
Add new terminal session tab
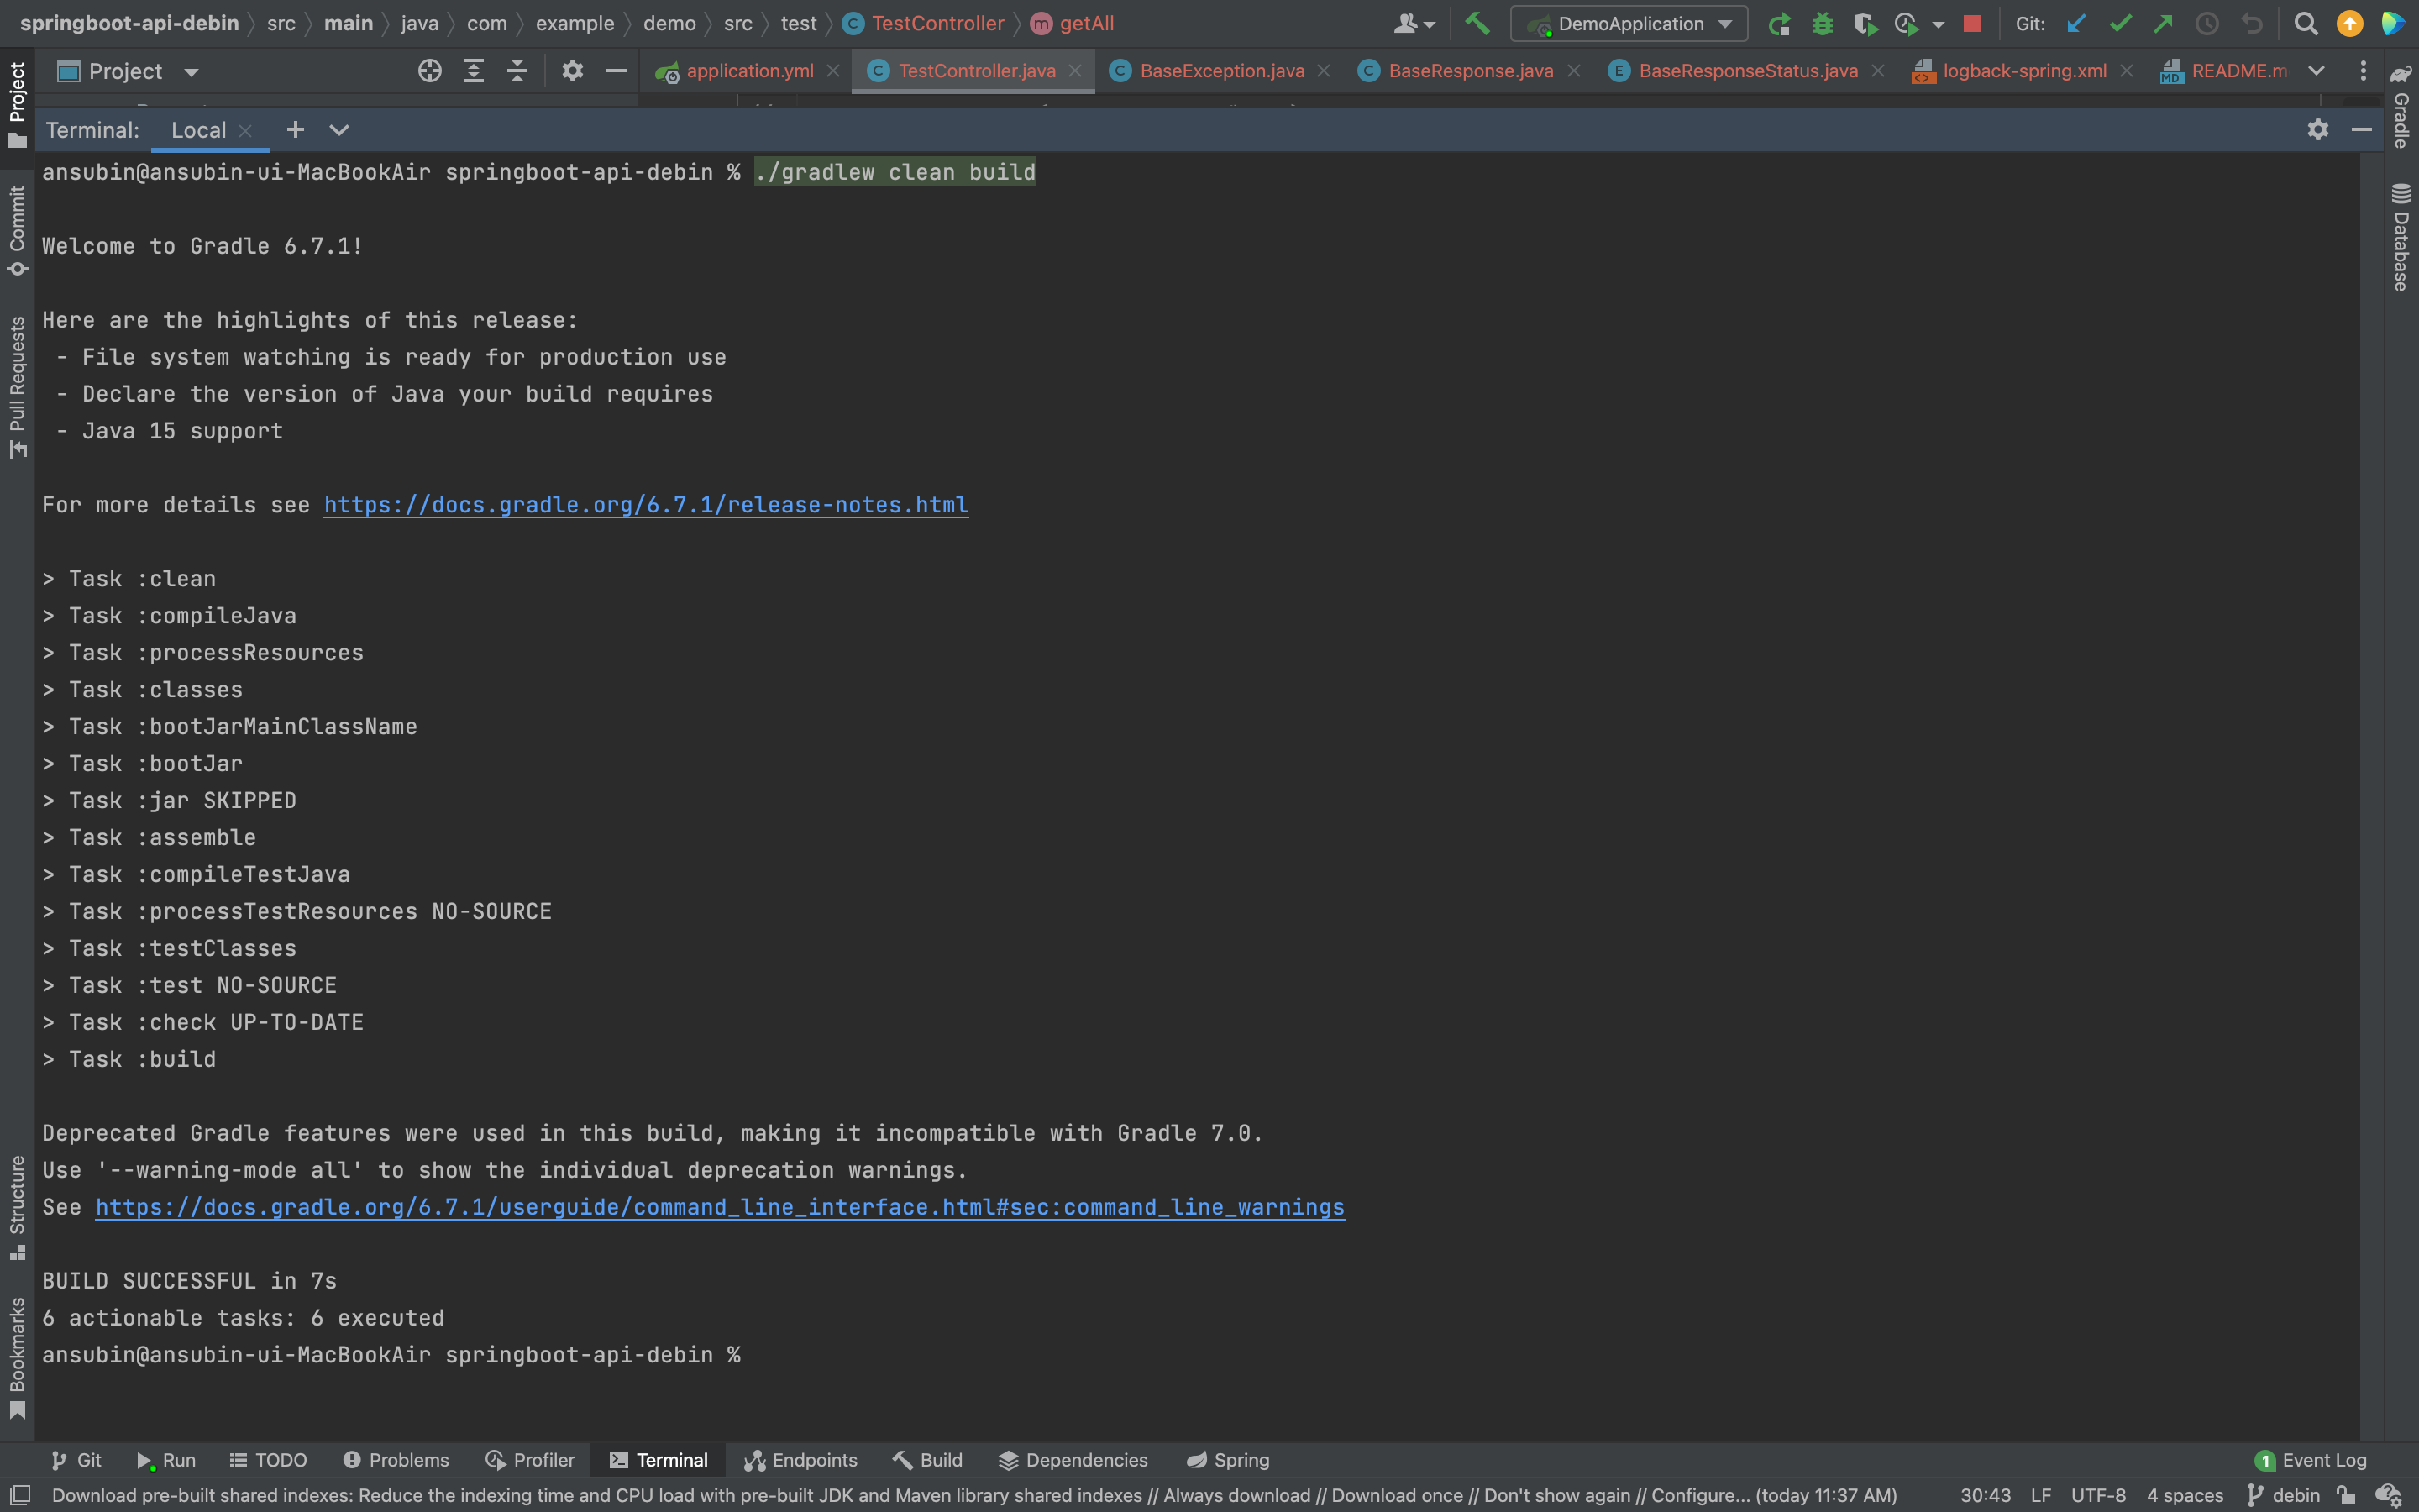pyautogui.click(x=295, y=130)
